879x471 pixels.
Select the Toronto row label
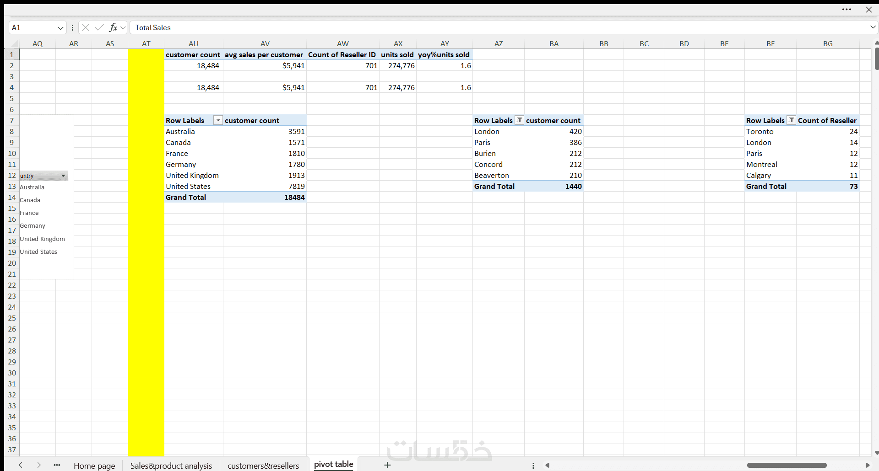770,131
